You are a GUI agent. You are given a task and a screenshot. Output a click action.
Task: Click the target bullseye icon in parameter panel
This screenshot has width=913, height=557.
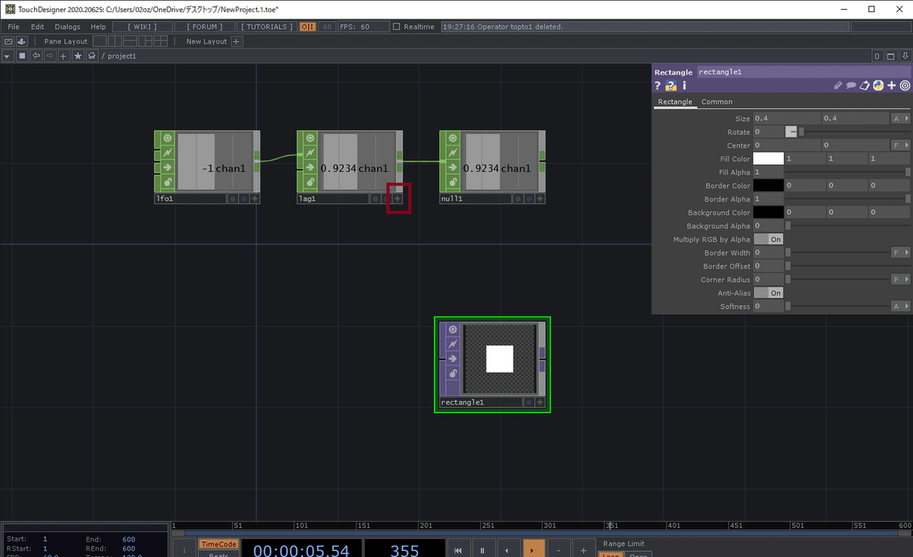[905, 86]
